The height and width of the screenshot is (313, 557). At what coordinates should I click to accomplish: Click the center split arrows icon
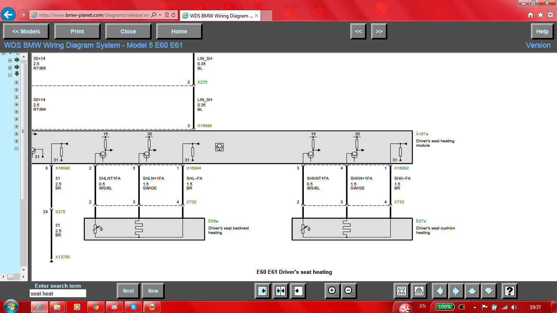click(x=281, y=291)
